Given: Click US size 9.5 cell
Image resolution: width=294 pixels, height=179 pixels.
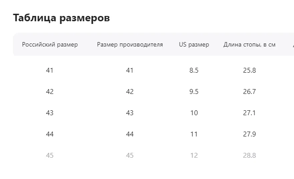Looking at the screenshot, I should click(x=194, y=92).
